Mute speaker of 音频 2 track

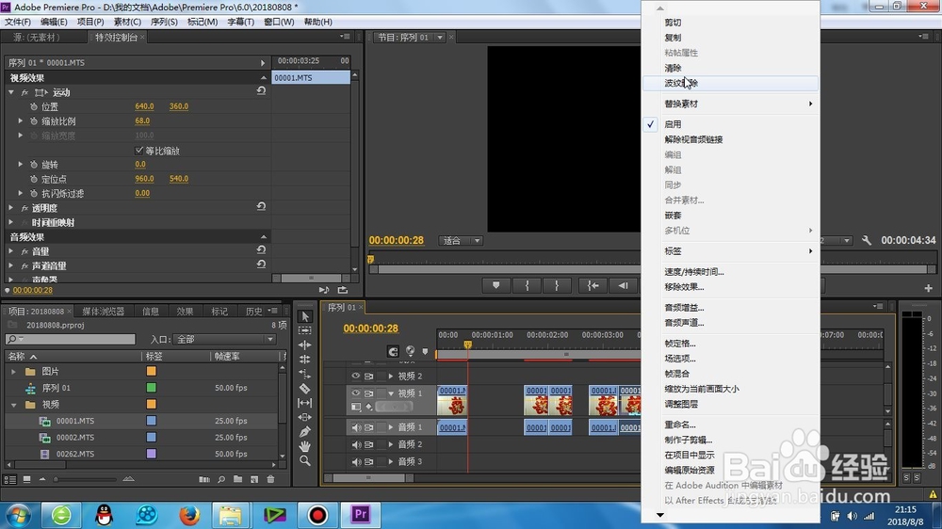coord(356,444)
